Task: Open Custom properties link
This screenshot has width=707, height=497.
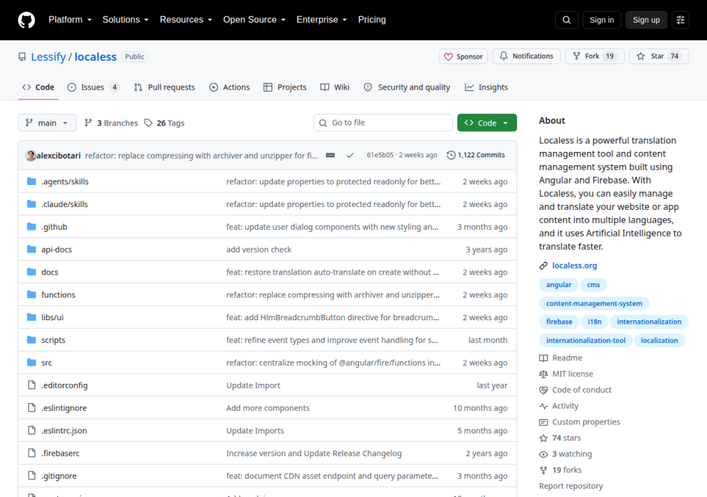Action: pyautogui.click(x=586, y=422)
